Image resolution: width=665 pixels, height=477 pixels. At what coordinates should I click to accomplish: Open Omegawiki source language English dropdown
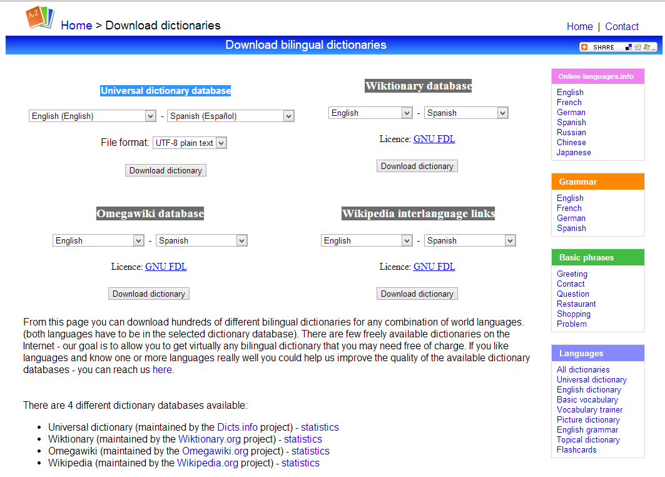[98, 240]
